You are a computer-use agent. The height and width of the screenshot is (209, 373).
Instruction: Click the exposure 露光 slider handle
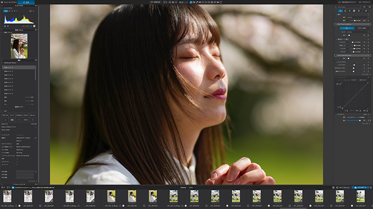(x=355, y=20)
